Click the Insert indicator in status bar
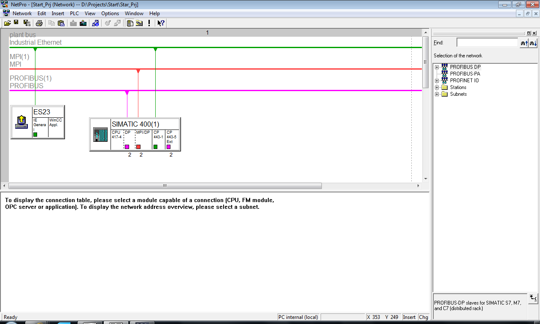This screenshot has height=324, width=540. pyautogui.click(x=409, y=317)
